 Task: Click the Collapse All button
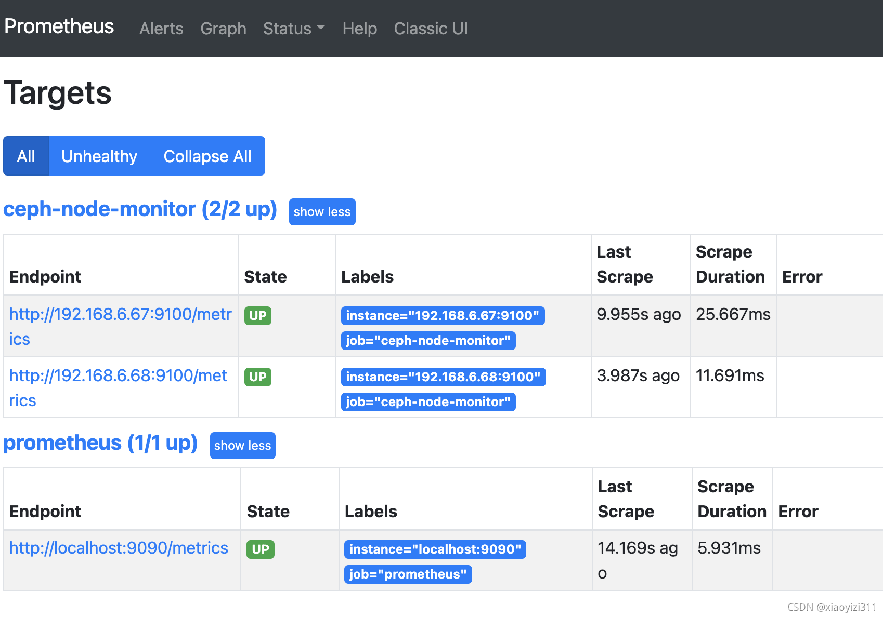pos(207,156)
